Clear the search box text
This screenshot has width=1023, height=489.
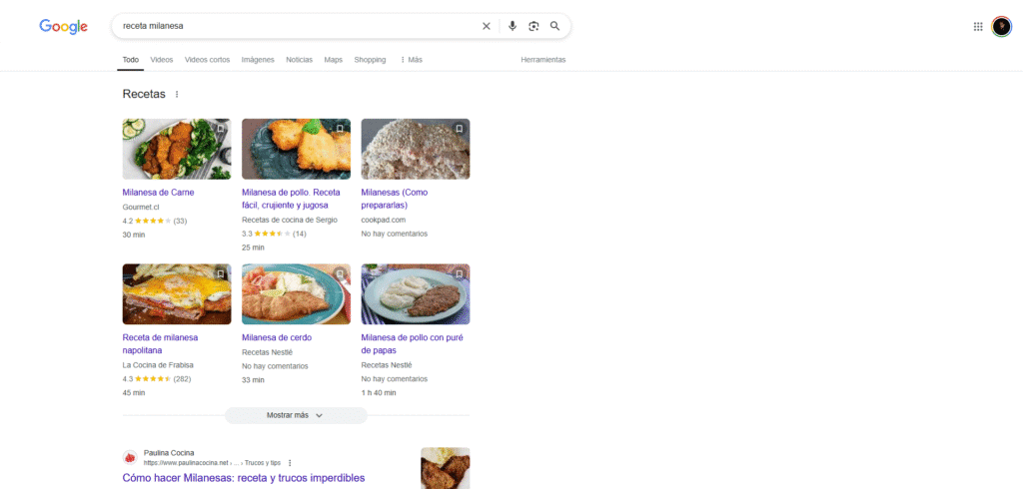click(x=487, y=26)
